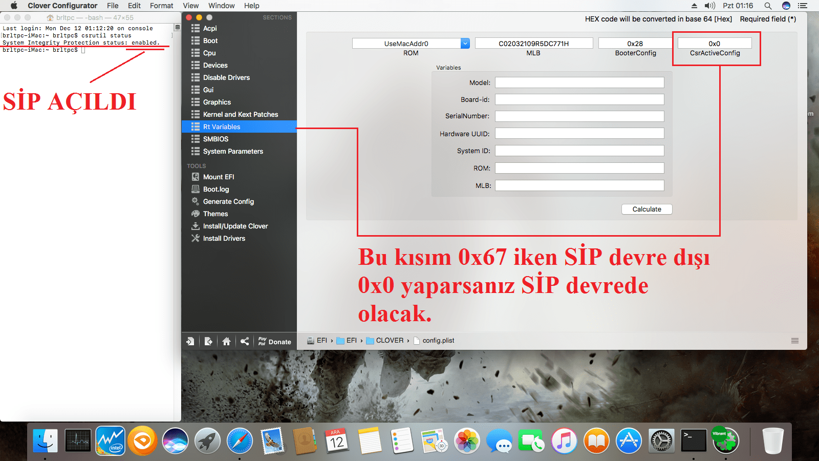Open Launchpad from the Dock

point(207,441)
